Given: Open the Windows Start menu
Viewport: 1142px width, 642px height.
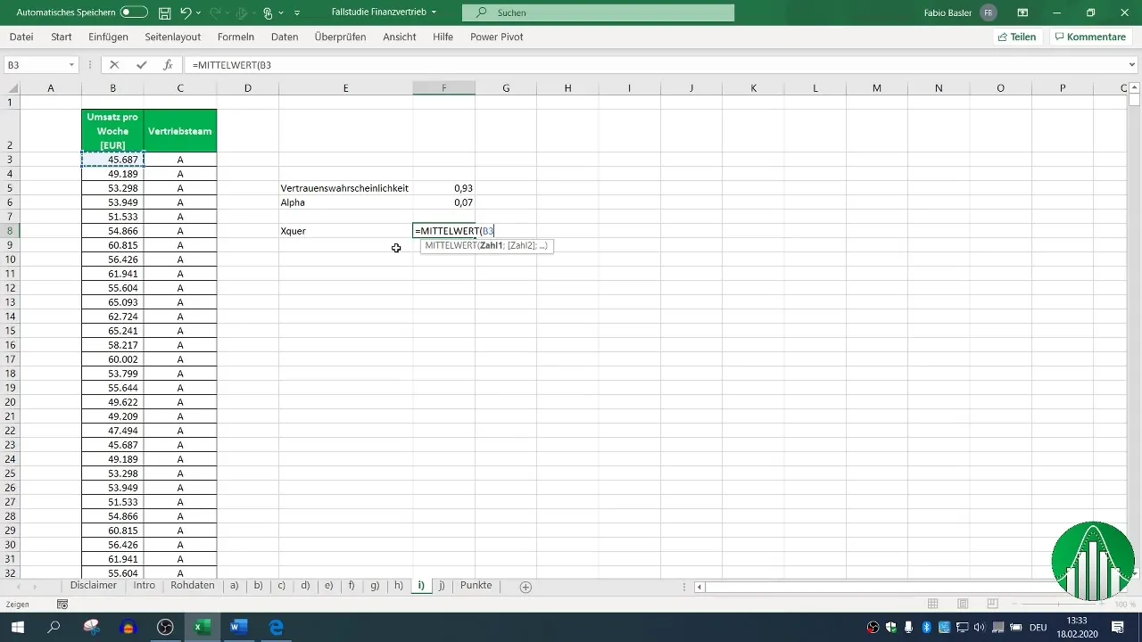Looking at the screenshot, I should tap(17, 627).
